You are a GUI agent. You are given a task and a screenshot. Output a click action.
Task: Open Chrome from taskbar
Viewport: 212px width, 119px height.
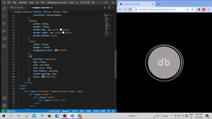[x=80, y=116]
